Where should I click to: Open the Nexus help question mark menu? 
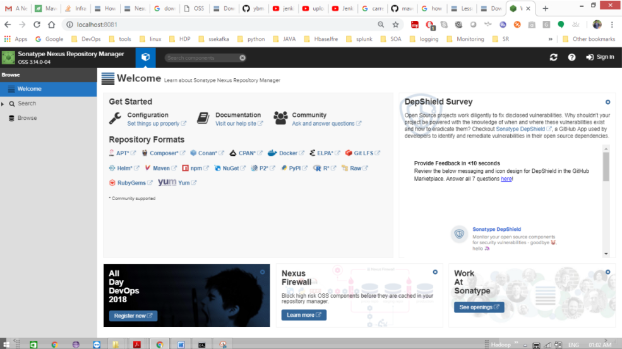[x=571, y=57]
